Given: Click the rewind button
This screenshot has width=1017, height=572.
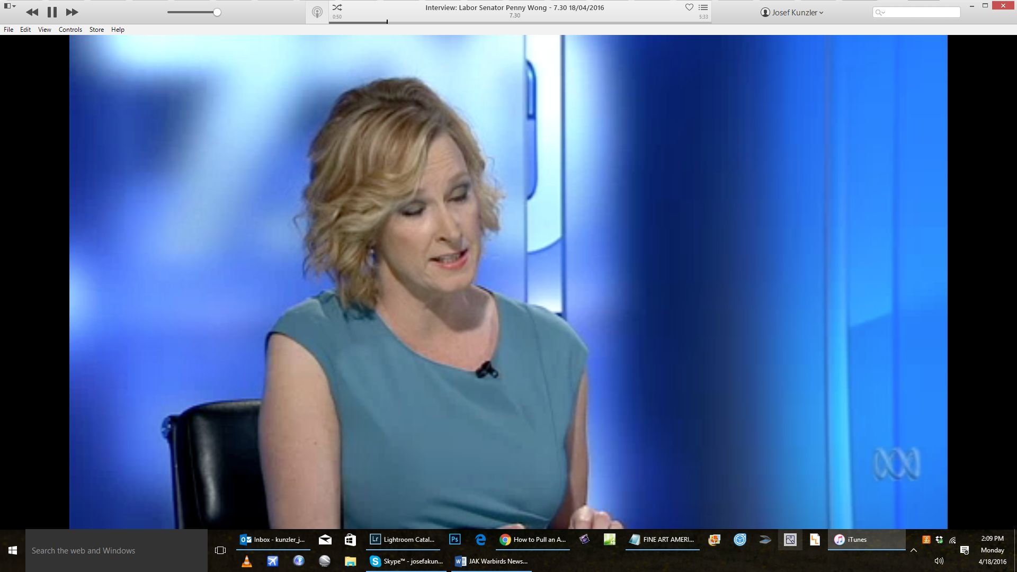Looking at the screenshot, I should [32, 12].
